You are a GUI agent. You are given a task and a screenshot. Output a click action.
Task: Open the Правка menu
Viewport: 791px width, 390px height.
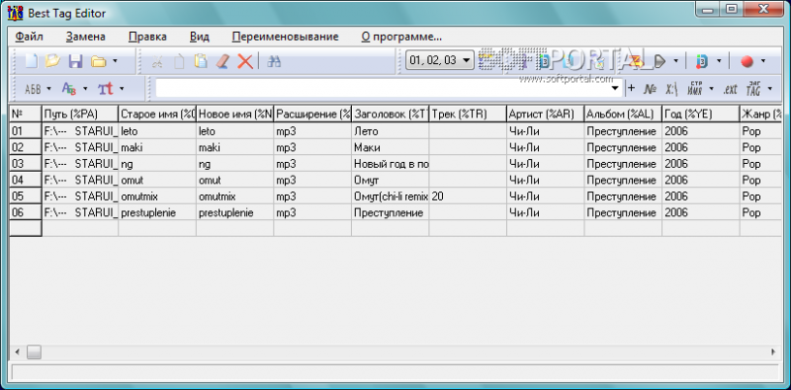[x=147, y=37]
